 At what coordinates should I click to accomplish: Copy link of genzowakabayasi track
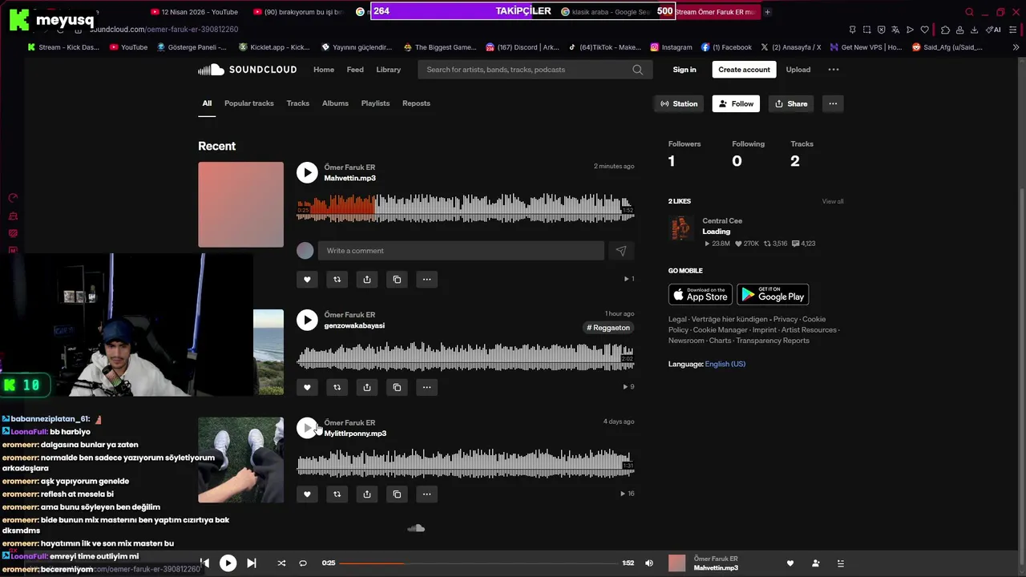(397, 387)
